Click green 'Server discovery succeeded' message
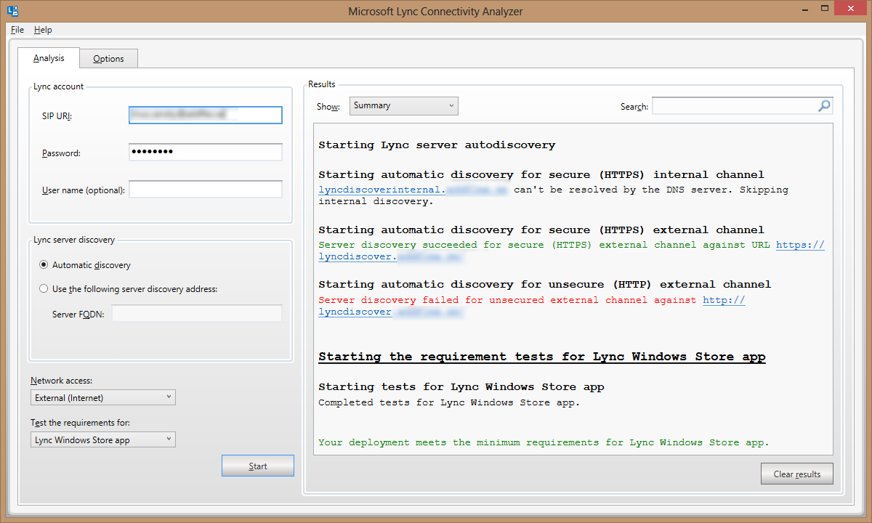This screenshot has width=872, height=523. 545,245
